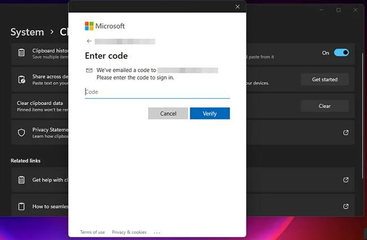Screen dimensions: 367x240
Task: Focus the Code input field
Action: coord(158,92)
